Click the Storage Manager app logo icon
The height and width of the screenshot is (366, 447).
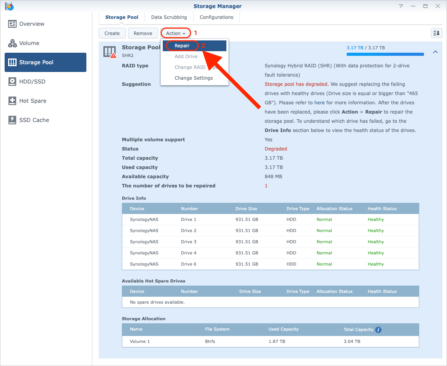[9, 6]
